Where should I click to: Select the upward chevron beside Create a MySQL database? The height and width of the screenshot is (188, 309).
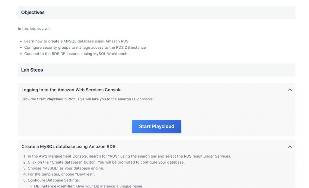tap(290, 146)
